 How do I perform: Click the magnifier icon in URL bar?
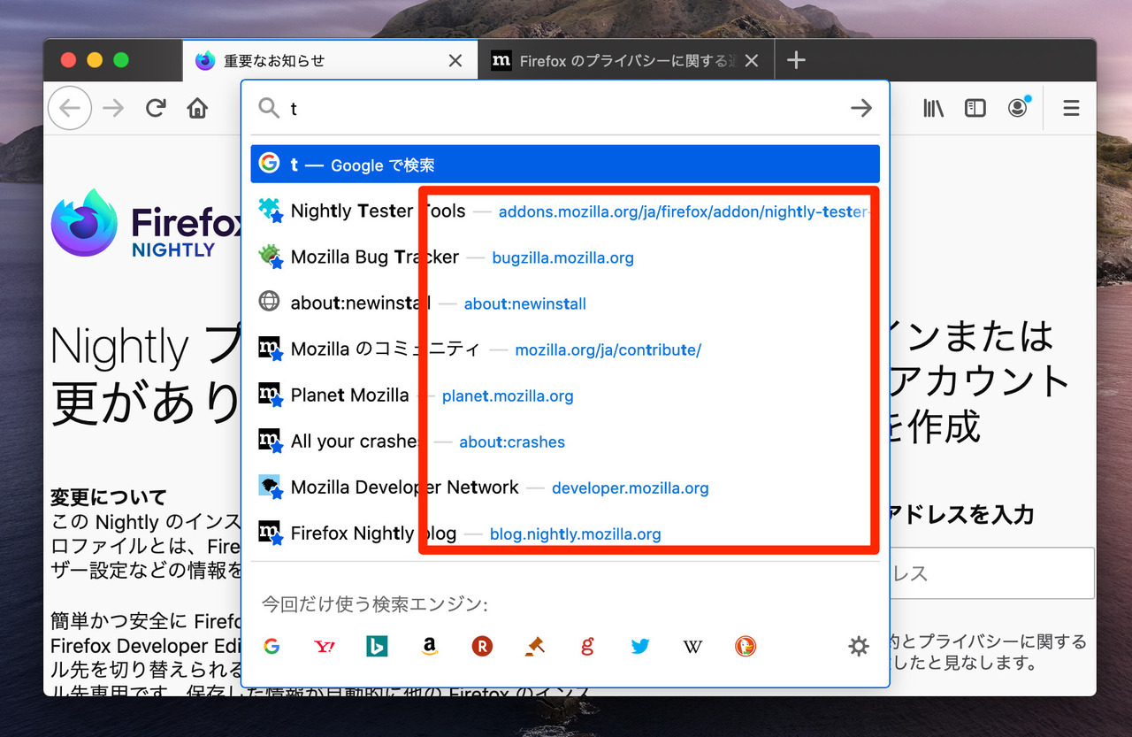pos(269,108)
